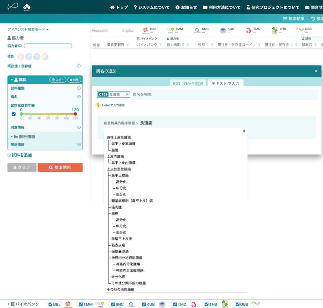
Task: Open the 食道癌 clinical info select box
Action: (175, 131)
